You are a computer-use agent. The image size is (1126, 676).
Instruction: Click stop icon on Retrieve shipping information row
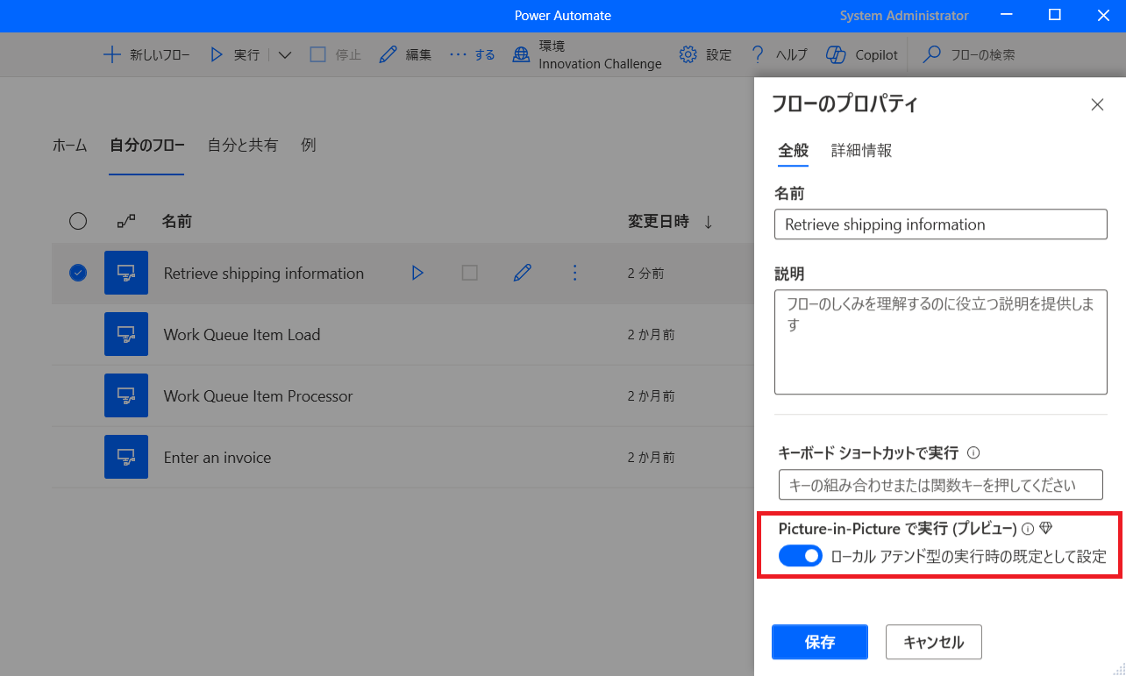click(470, 273)
